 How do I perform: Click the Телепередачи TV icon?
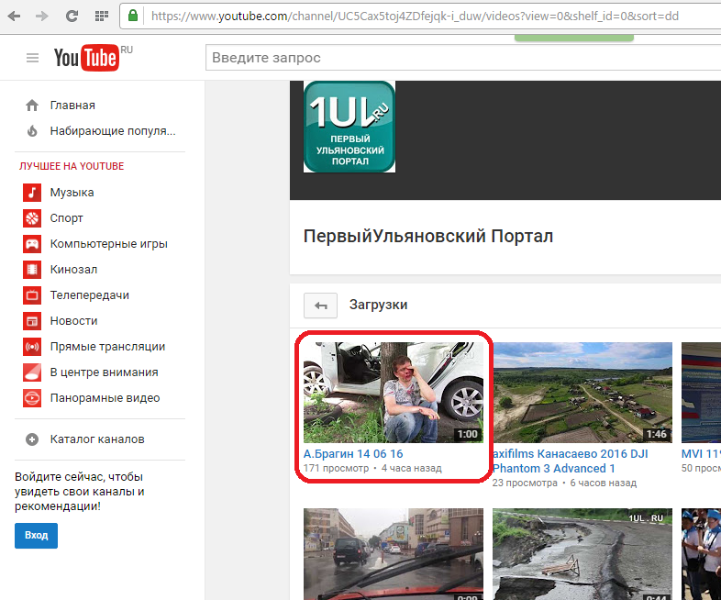coord(32,295)
